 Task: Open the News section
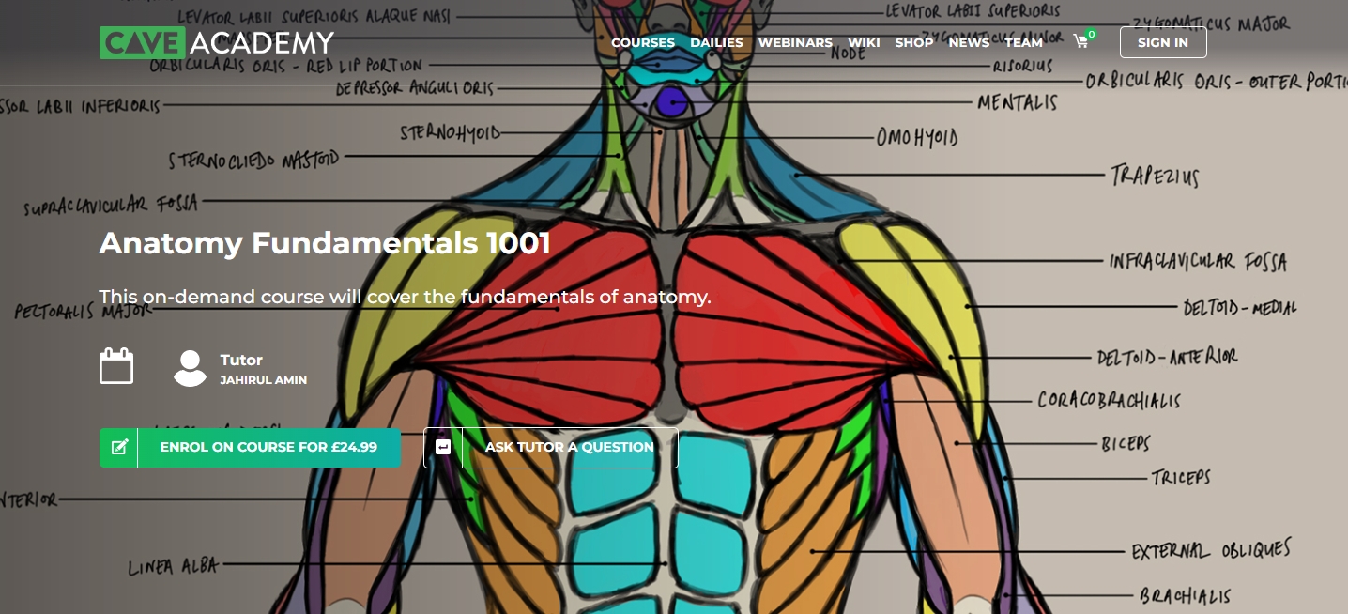coord(969,42)
